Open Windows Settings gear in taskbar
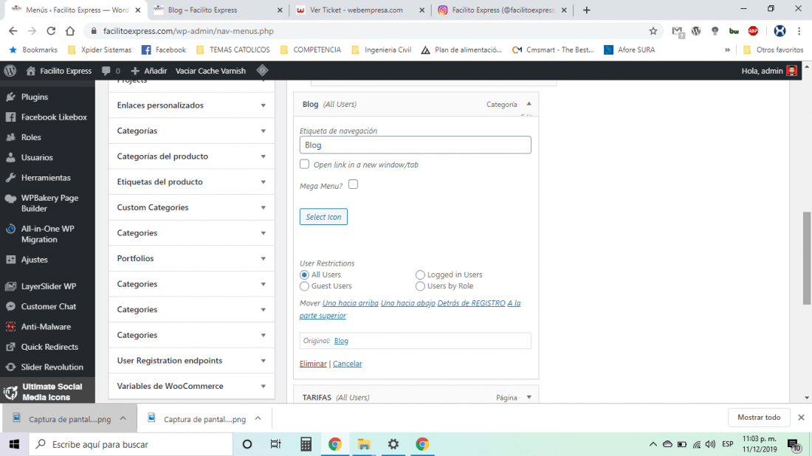This screenshot has height=456, width=812. click(x=393, y=444)
